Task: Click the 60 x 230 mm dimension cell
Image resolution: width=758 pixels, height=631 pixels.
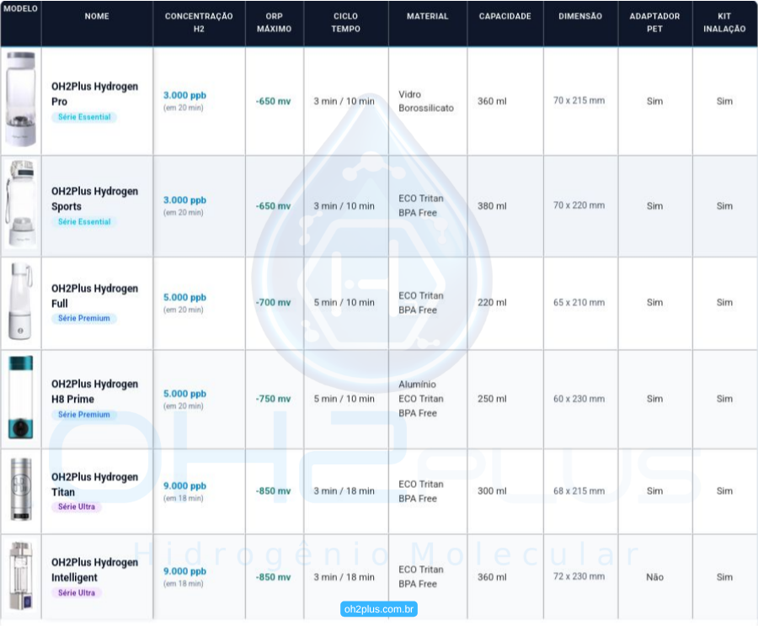Action: click(x=579, y=399)
